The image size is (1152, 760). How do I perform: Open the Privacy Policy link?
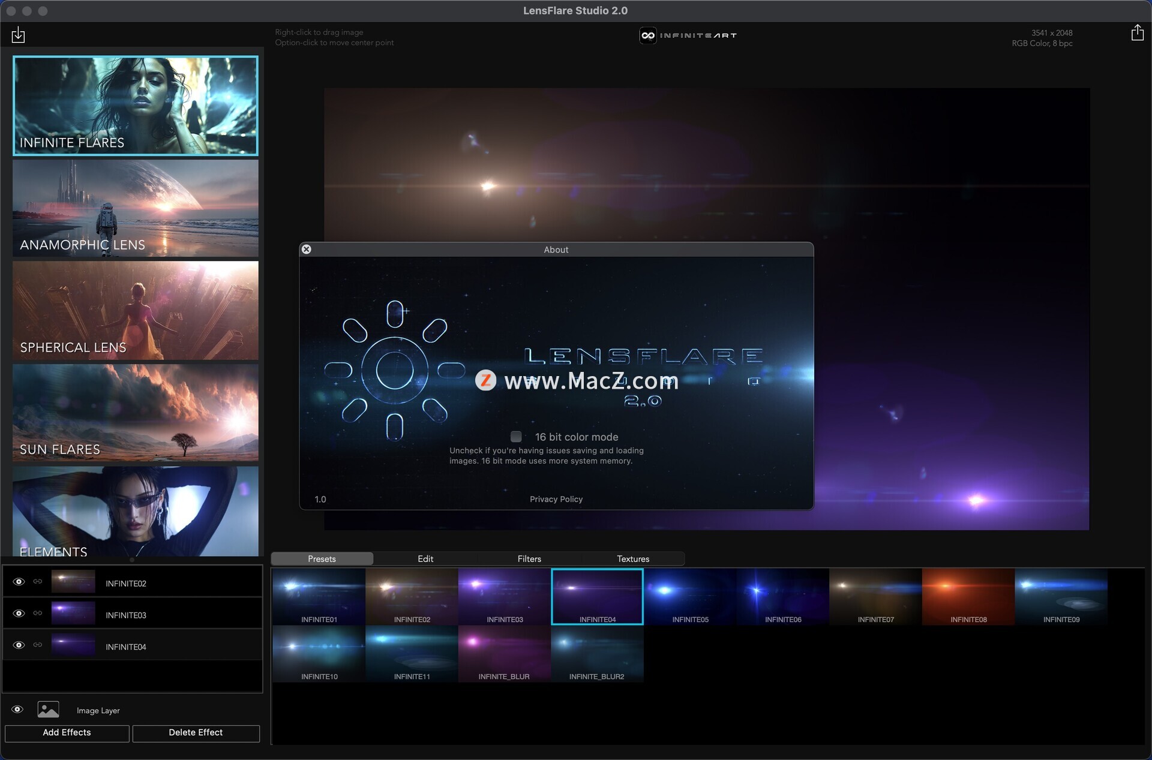tap(556, 499)
